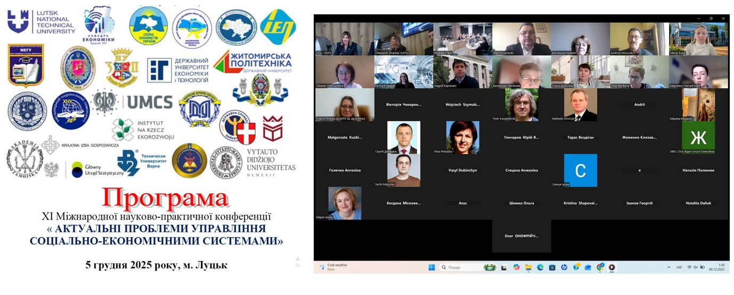This screenshot has height=295, width=734.
Task: Select Стециха Анжеліка participant tile
Action: [521, 170]
